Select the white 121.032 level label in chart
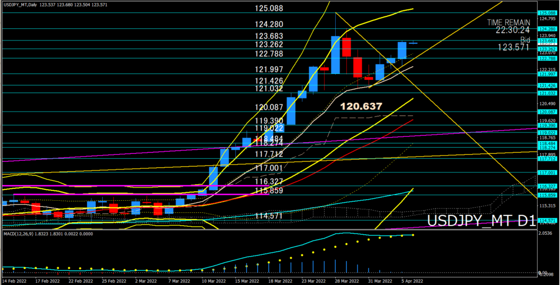The height and width of the screenshot is (285, 560). click(x=269, y=89)
